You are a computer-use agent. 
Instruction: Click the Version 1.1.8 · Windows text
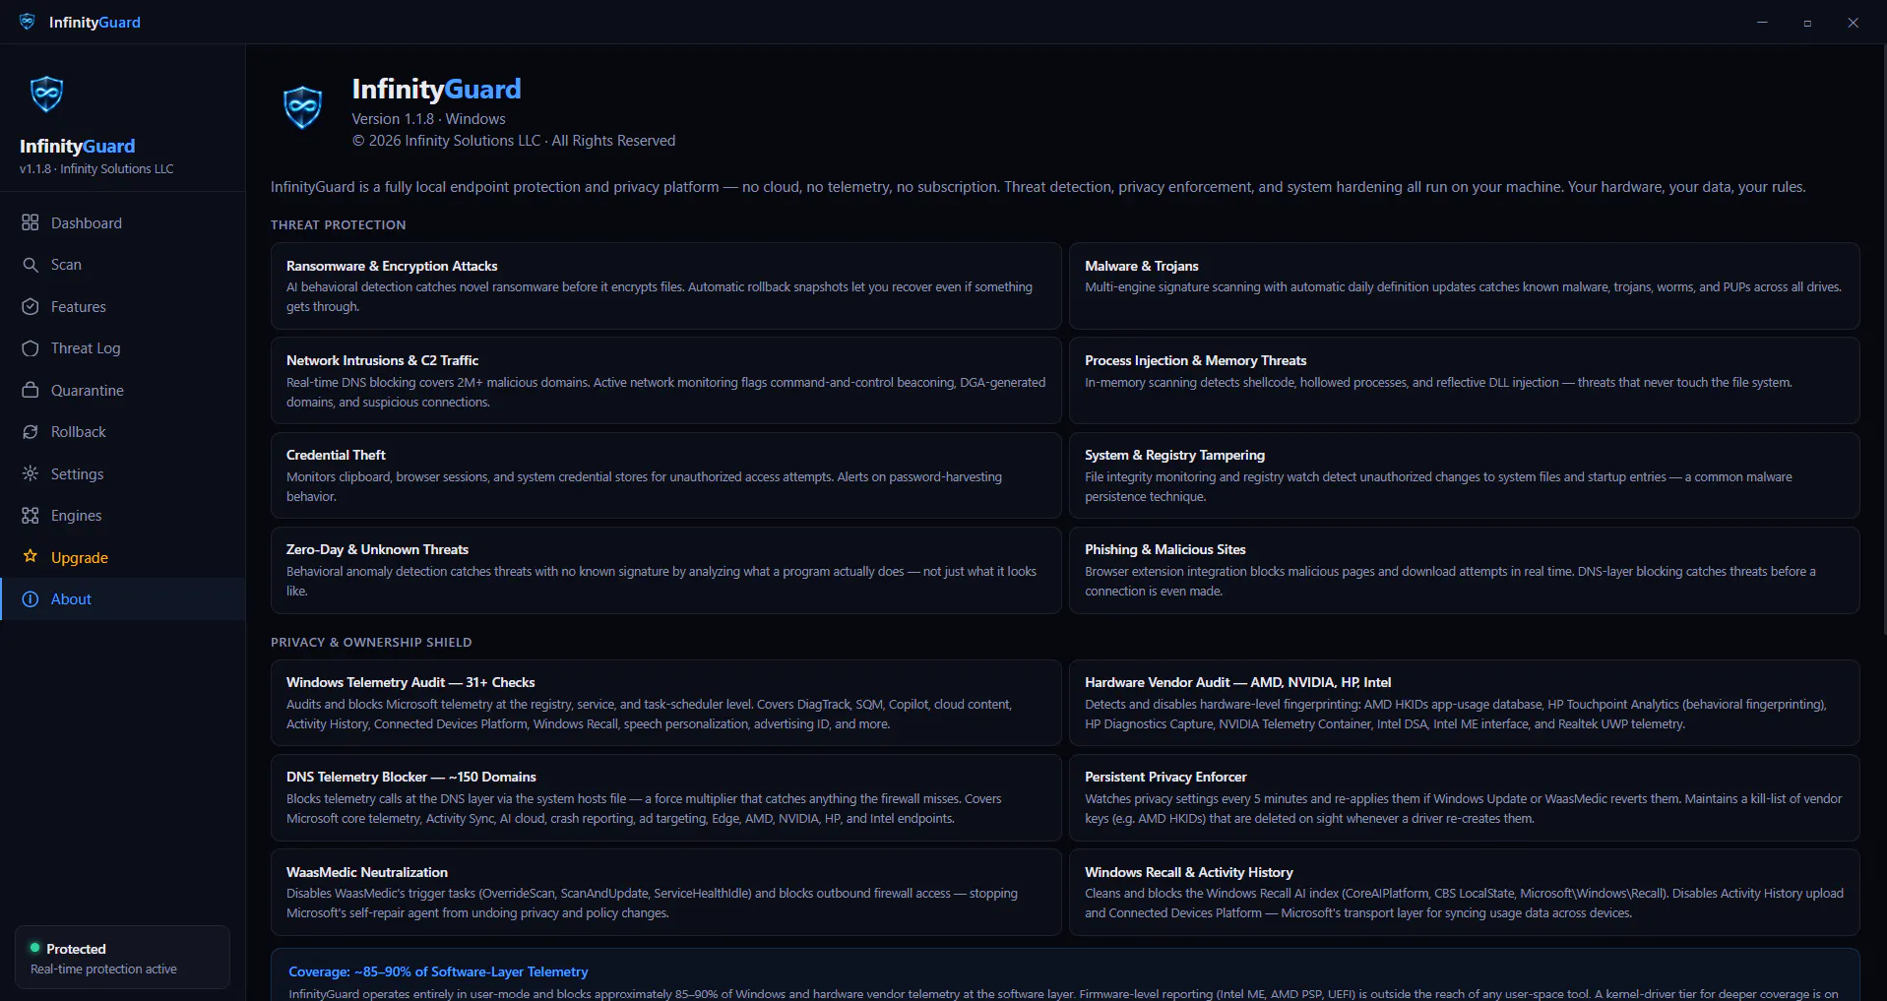(x=428, y=119)
